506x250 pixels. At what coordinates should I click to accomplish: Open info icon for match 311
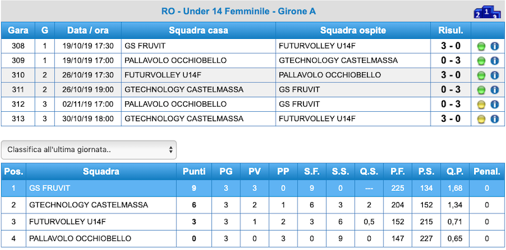pyautogui.click(x=495, y=90)
